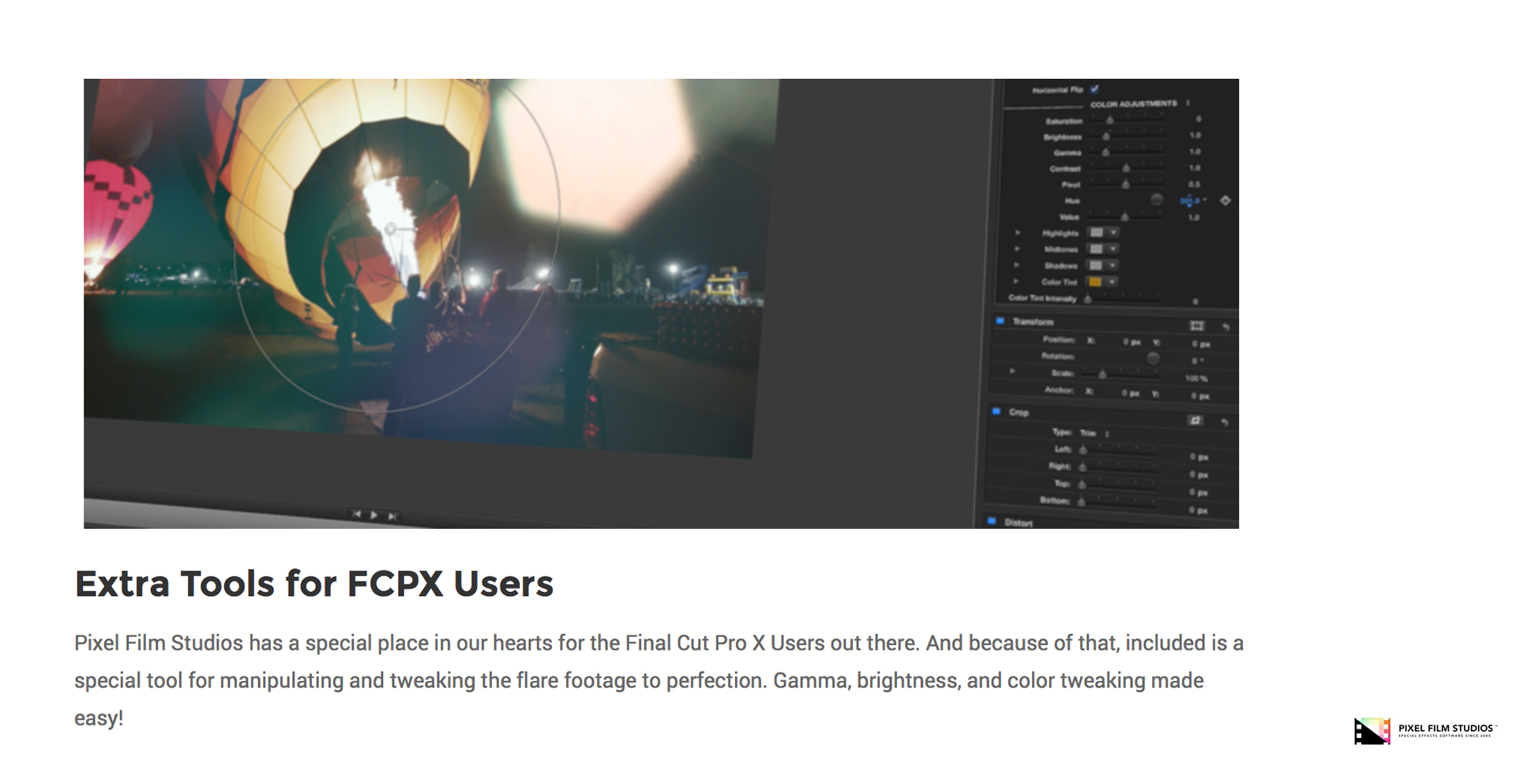Uncheck the Horizontal Flip checkbox
This screenshot has width=1527, height=783.
coord(1094,89)
